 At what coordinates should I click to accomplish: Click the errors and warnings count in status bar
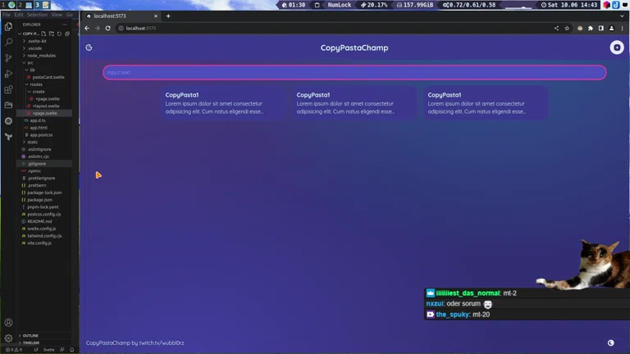(x=14, y=350)
